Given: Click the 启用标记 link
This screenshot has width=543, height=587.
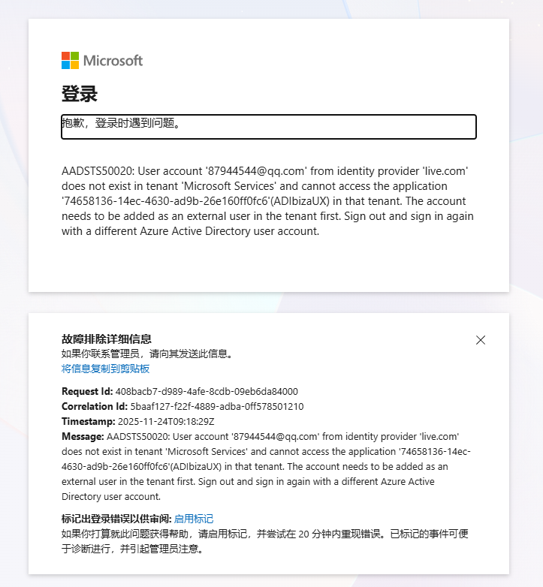Looking at the screenshot, I should (x=194, y=519).
